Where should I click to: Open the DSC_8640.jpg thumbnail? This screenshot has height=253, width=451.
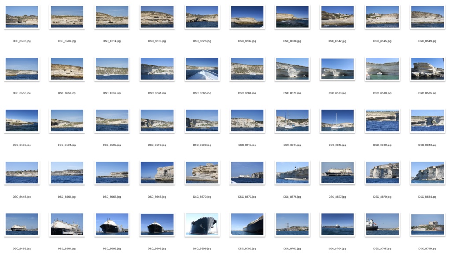[382, 121]
